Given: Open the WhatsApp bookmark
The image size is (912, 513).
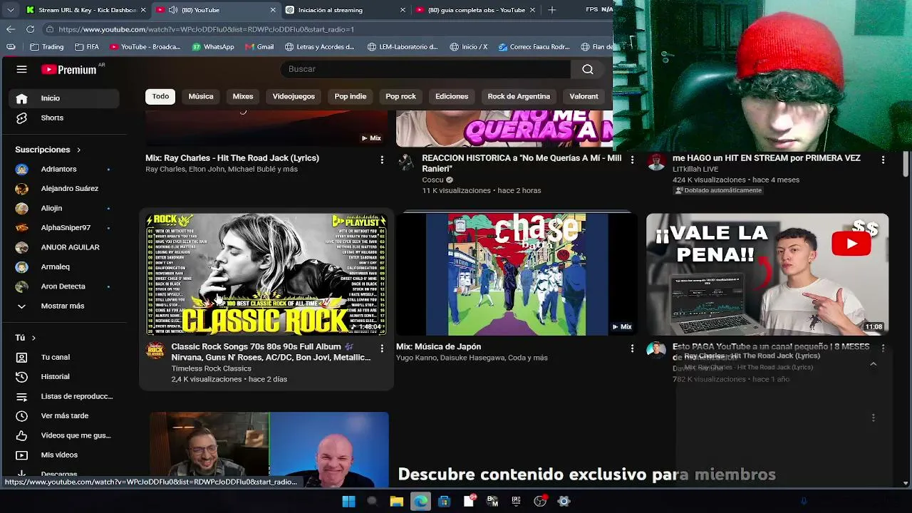Looking at the screenshot, I should point(212,47).
